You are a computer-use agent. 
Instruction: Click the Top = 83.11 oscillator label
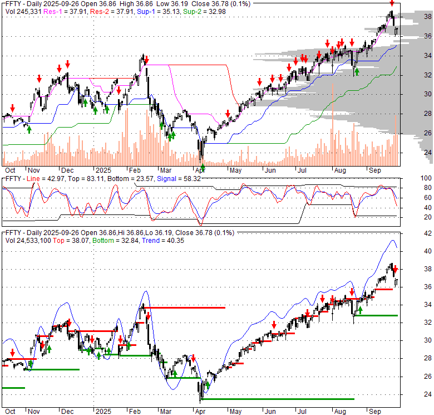point(86,179)
